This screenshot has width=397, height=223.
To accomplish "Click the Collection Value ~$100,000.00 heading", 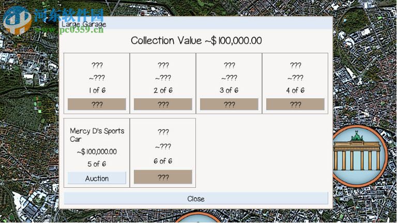I will (x=196, y=40).
